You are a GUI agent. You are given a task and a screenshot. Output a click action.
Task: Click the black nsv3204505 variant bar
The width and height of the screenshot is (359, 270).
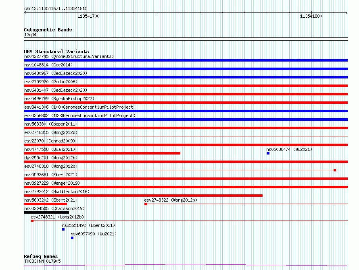(x=46, y=212)
